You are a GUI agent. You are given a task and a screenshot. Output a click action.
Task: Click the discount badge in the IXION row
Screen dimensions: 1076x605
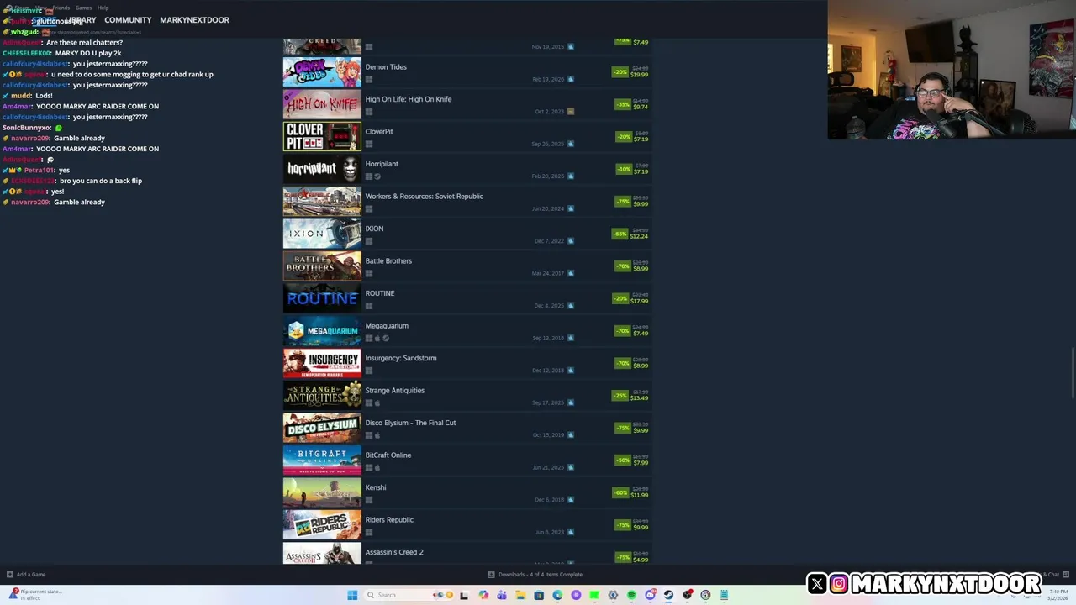(x=620, y=234)
